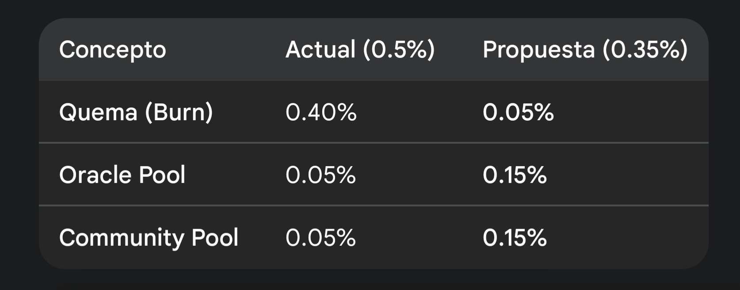Click the Propuesta (0.35%) column header
740x290 pixels.
585,50
